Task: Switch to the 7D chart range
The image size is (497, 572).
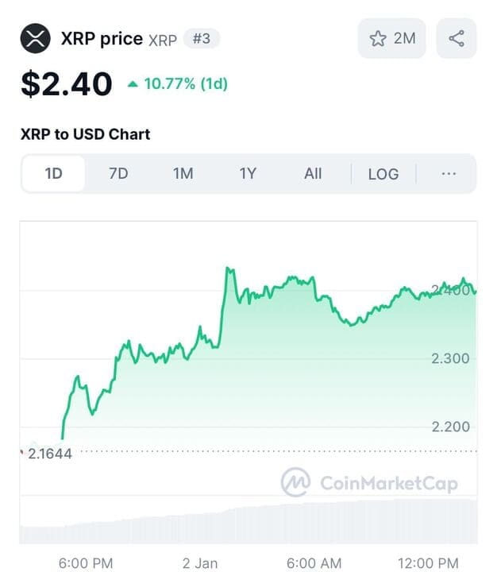Action: click(x=118, y=174)
